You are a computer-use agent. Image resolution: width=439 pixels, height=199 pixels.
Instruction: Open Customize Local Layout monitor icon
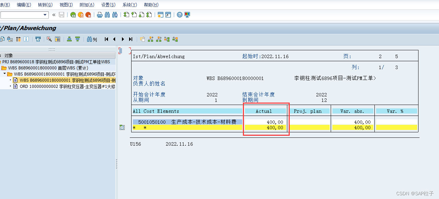point(187,15)
